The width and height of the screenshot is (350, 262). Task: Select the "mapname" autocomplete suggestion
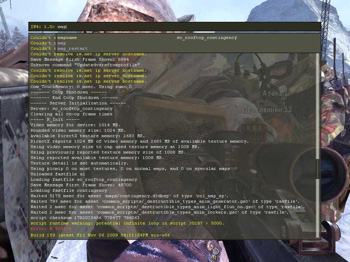point(67,38)
